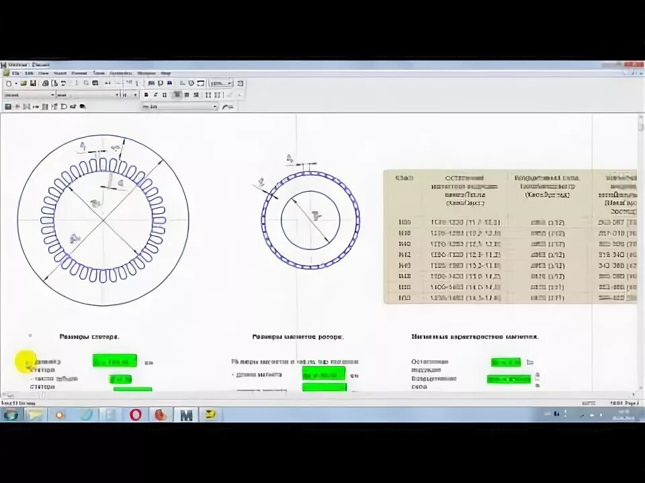Open the zoom percentage dropdown
The height and width of the screenshot is (483, 645).
(230, 83)
